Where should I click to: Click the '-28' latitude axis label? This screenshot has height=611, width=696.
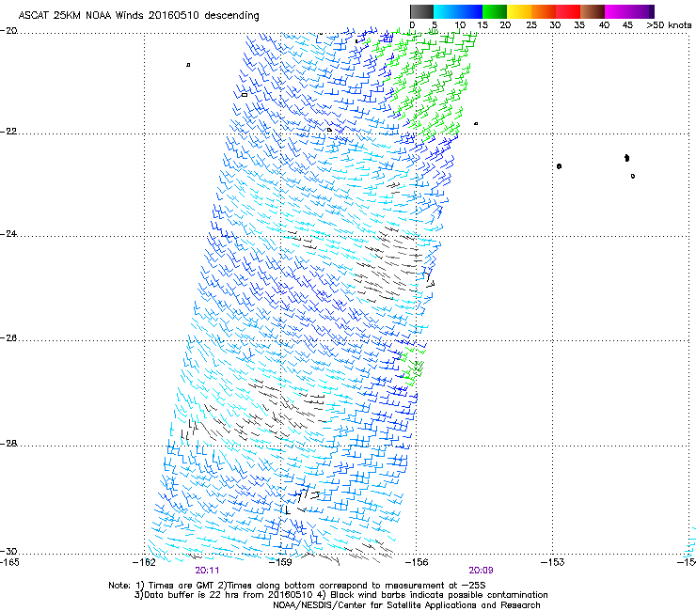[8, 444]
